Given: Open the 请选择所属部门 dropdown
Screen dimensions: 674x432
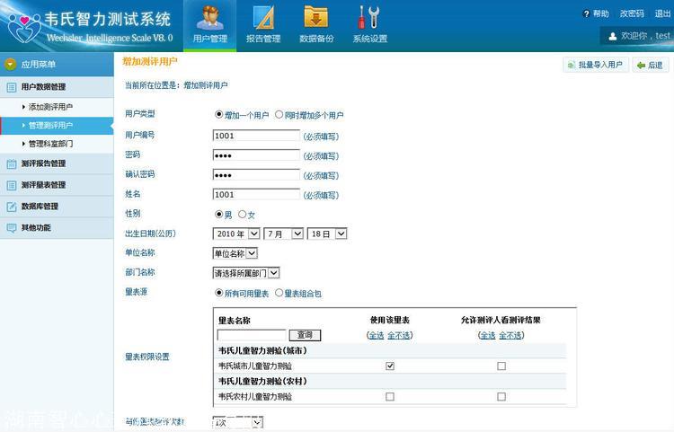Looking at the screenshot, I should [x=246, y=273].
